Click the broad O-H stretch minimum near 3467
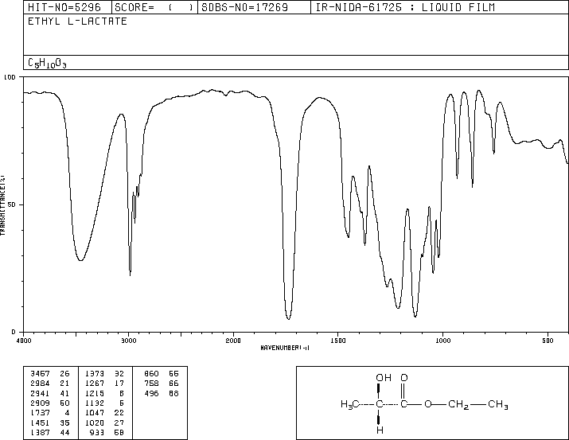Screen dimensions: 569x440 (80, 259)
